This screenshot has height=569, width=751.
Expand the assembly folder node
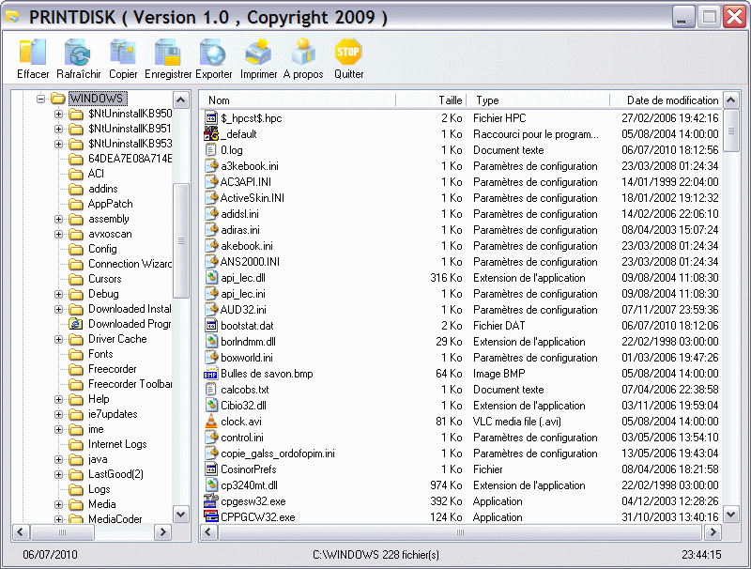tap(58, 219)
